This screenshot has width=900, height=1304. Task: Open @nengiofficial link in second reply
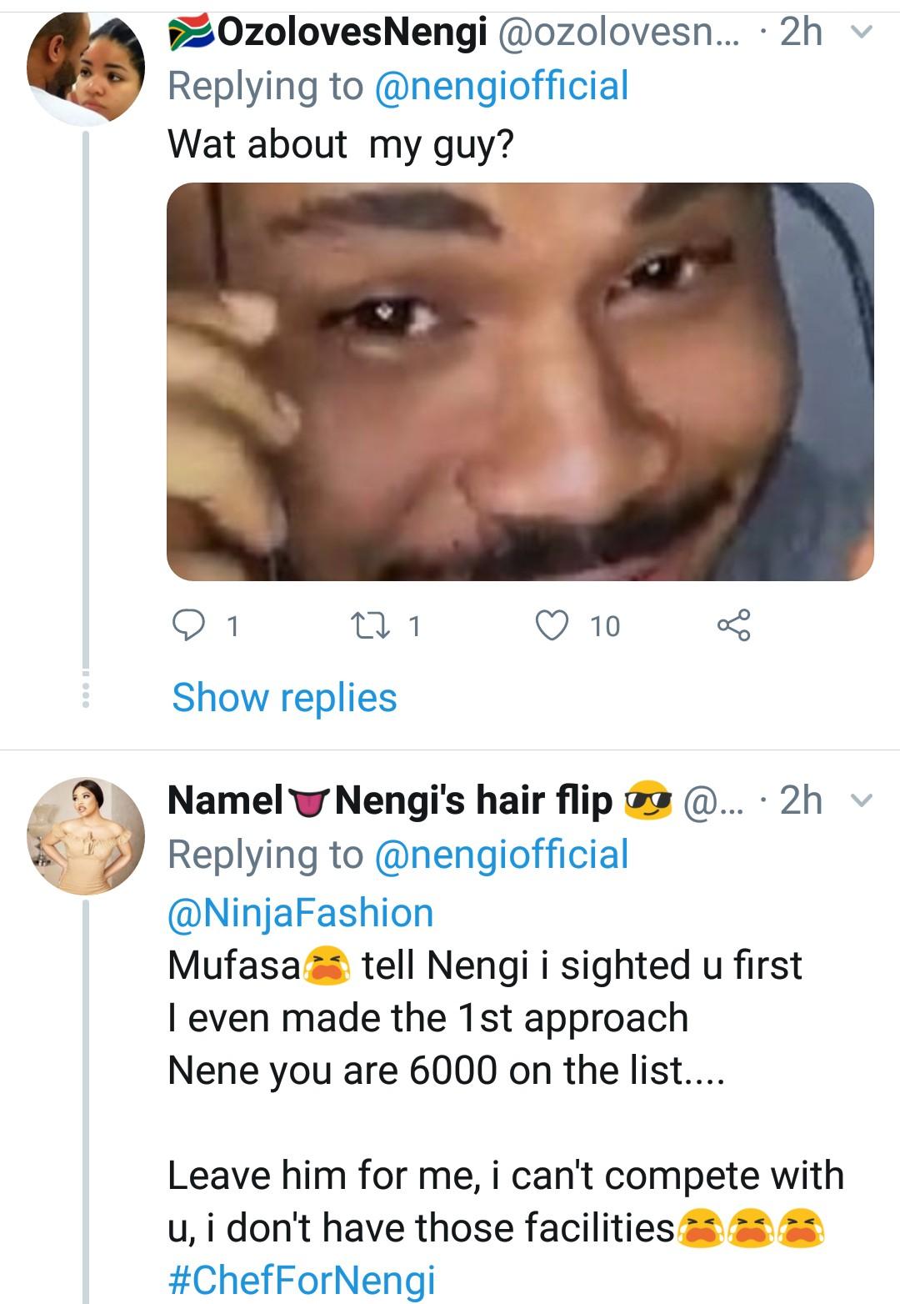pos(502,855)
